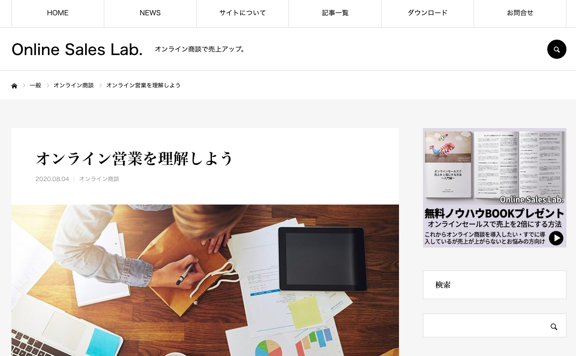Click the オンライン商談 breadcrumb link

[x=74, y=85]
